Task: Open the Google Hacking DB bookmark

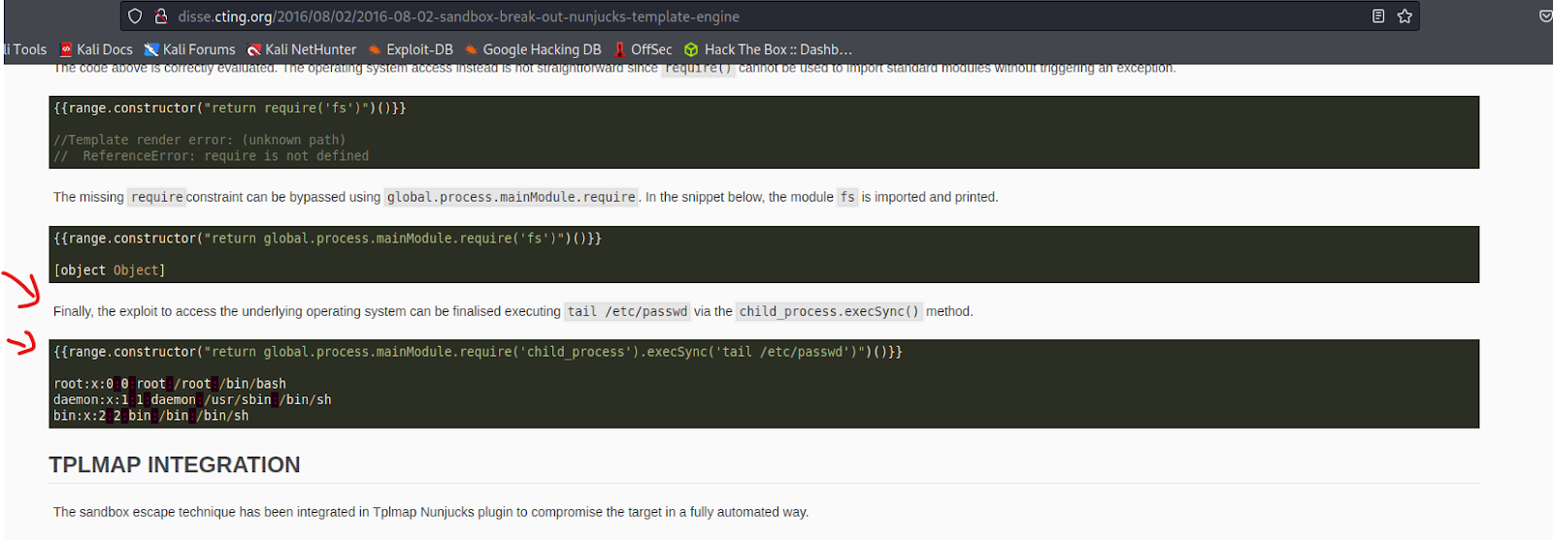Action: point(533,49)
